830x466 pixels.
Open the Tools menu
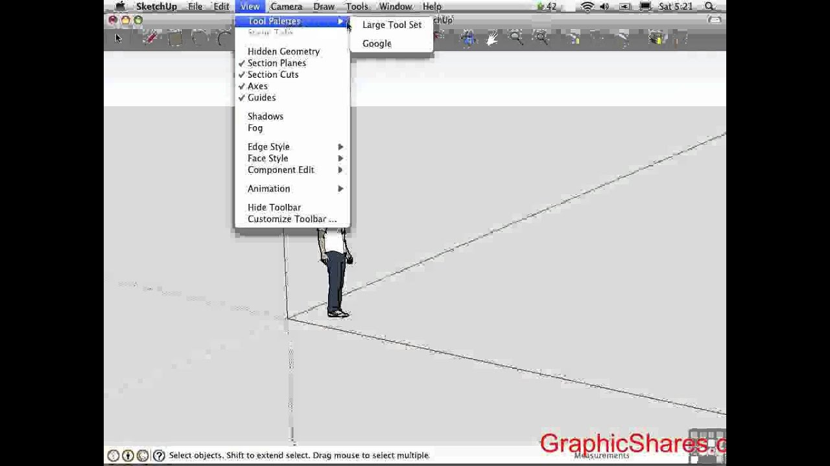(357, 6)
